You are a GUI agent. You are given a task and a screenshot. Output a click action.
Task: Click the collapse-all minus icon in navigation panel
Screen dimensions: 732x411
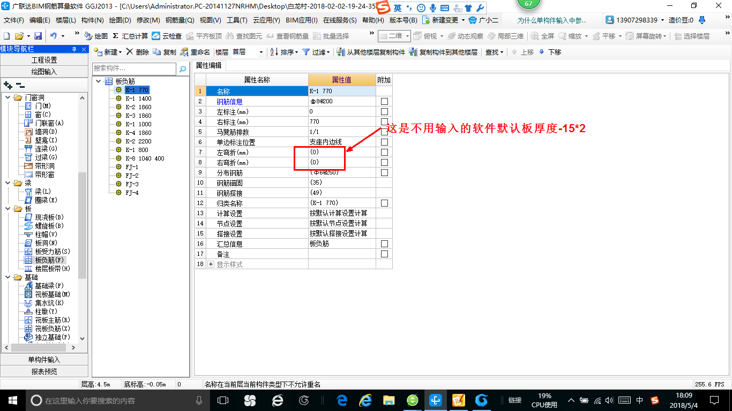click(20, 85)
